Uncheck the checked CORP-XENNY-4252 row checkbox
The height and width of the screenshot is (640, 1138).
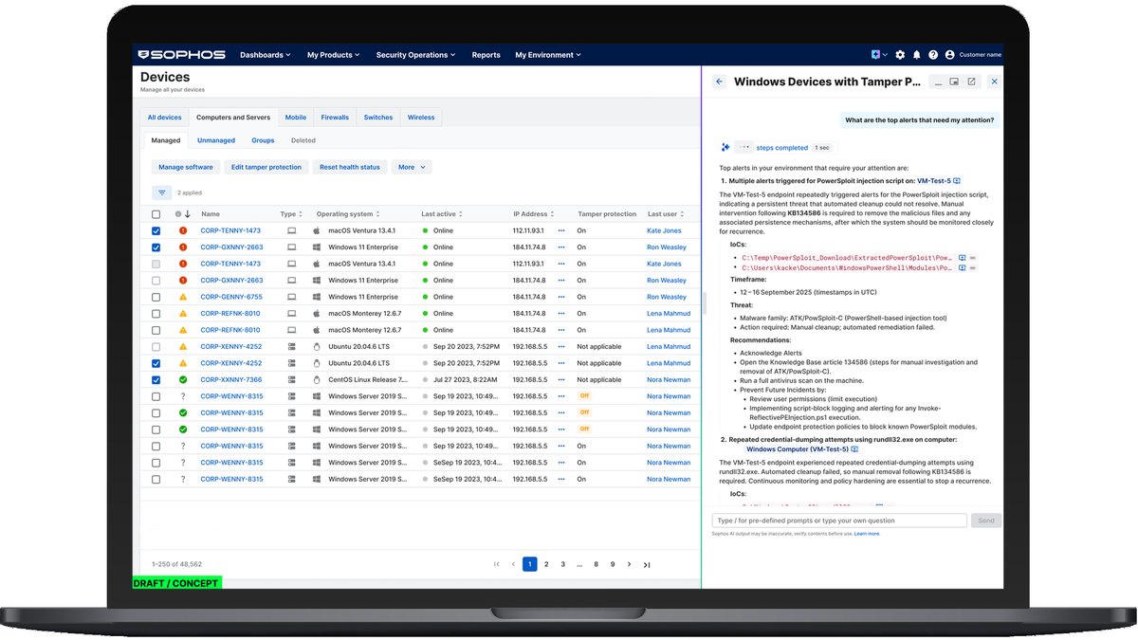tap(156, 363)
